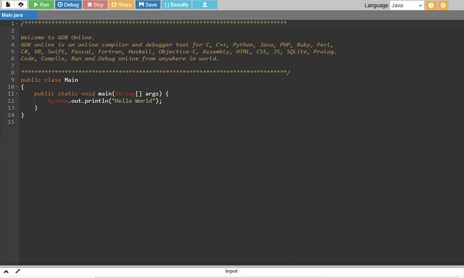This screenshot has width=464, height=278.
Task: Collapse the Main class using line 10 fold arrow
Action: (x=16, y=87)
